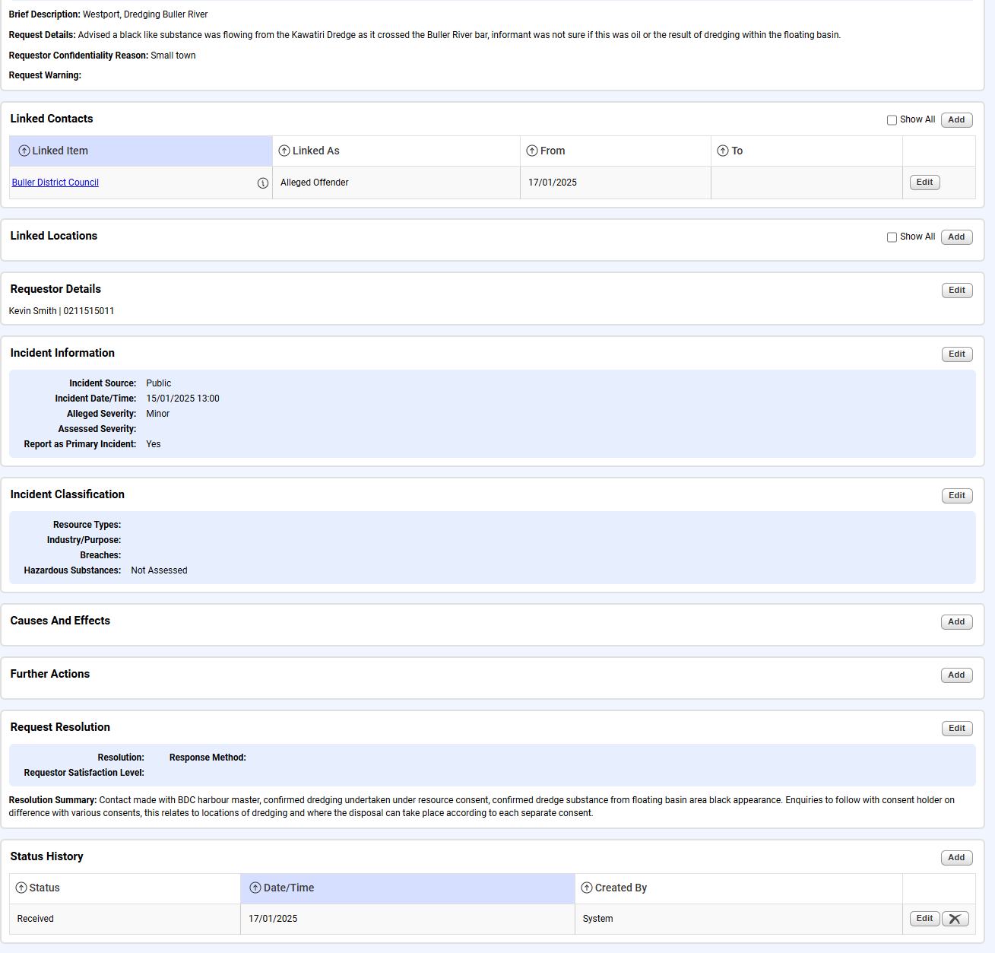Click sort icon on Linked Item column
Screen dimensions: 995x953
(x=24, y=151)
